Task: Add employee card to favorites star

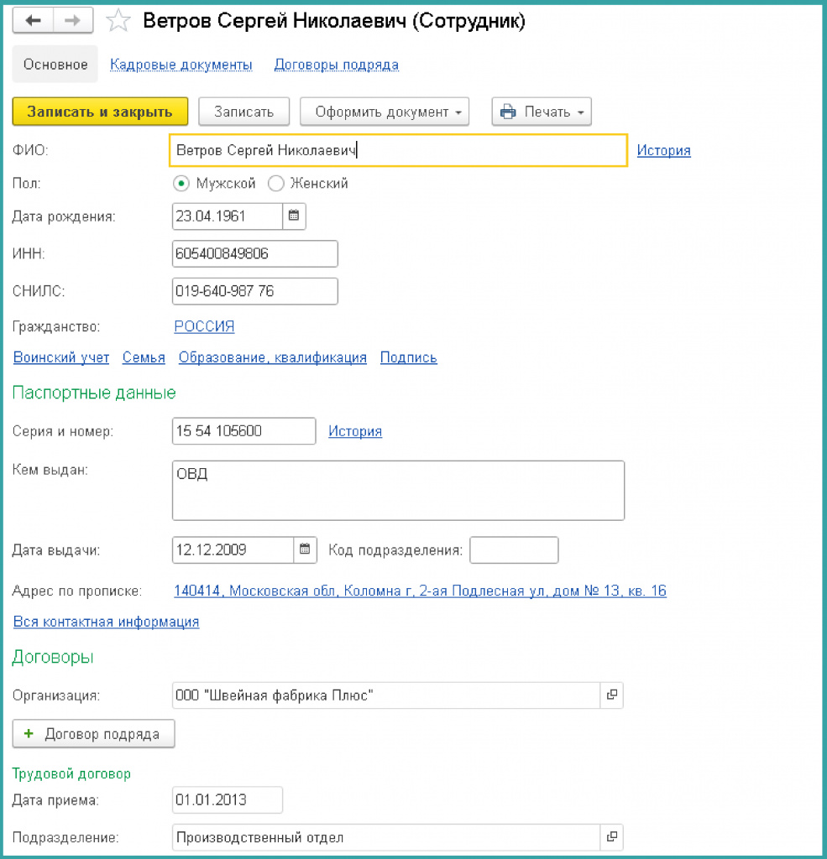Action: 118,21
